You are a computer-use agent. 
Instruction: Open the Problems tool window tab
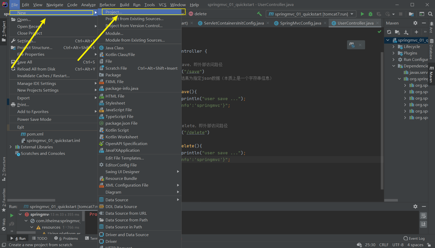(x=66, y=238)
